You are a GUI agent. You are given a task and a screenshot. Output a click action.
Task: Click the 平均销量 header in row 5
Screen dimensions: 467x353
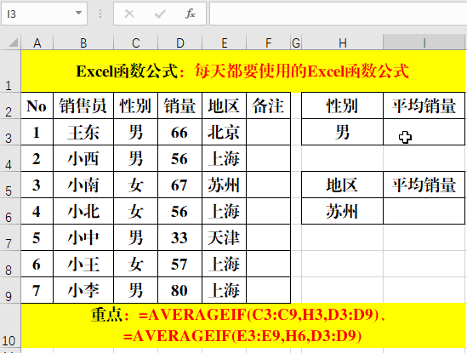tap(424, 185)
